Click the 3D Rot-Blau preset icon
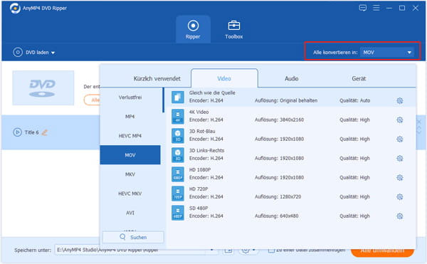This screenshot has height=264, width=427. coord(177,135)
